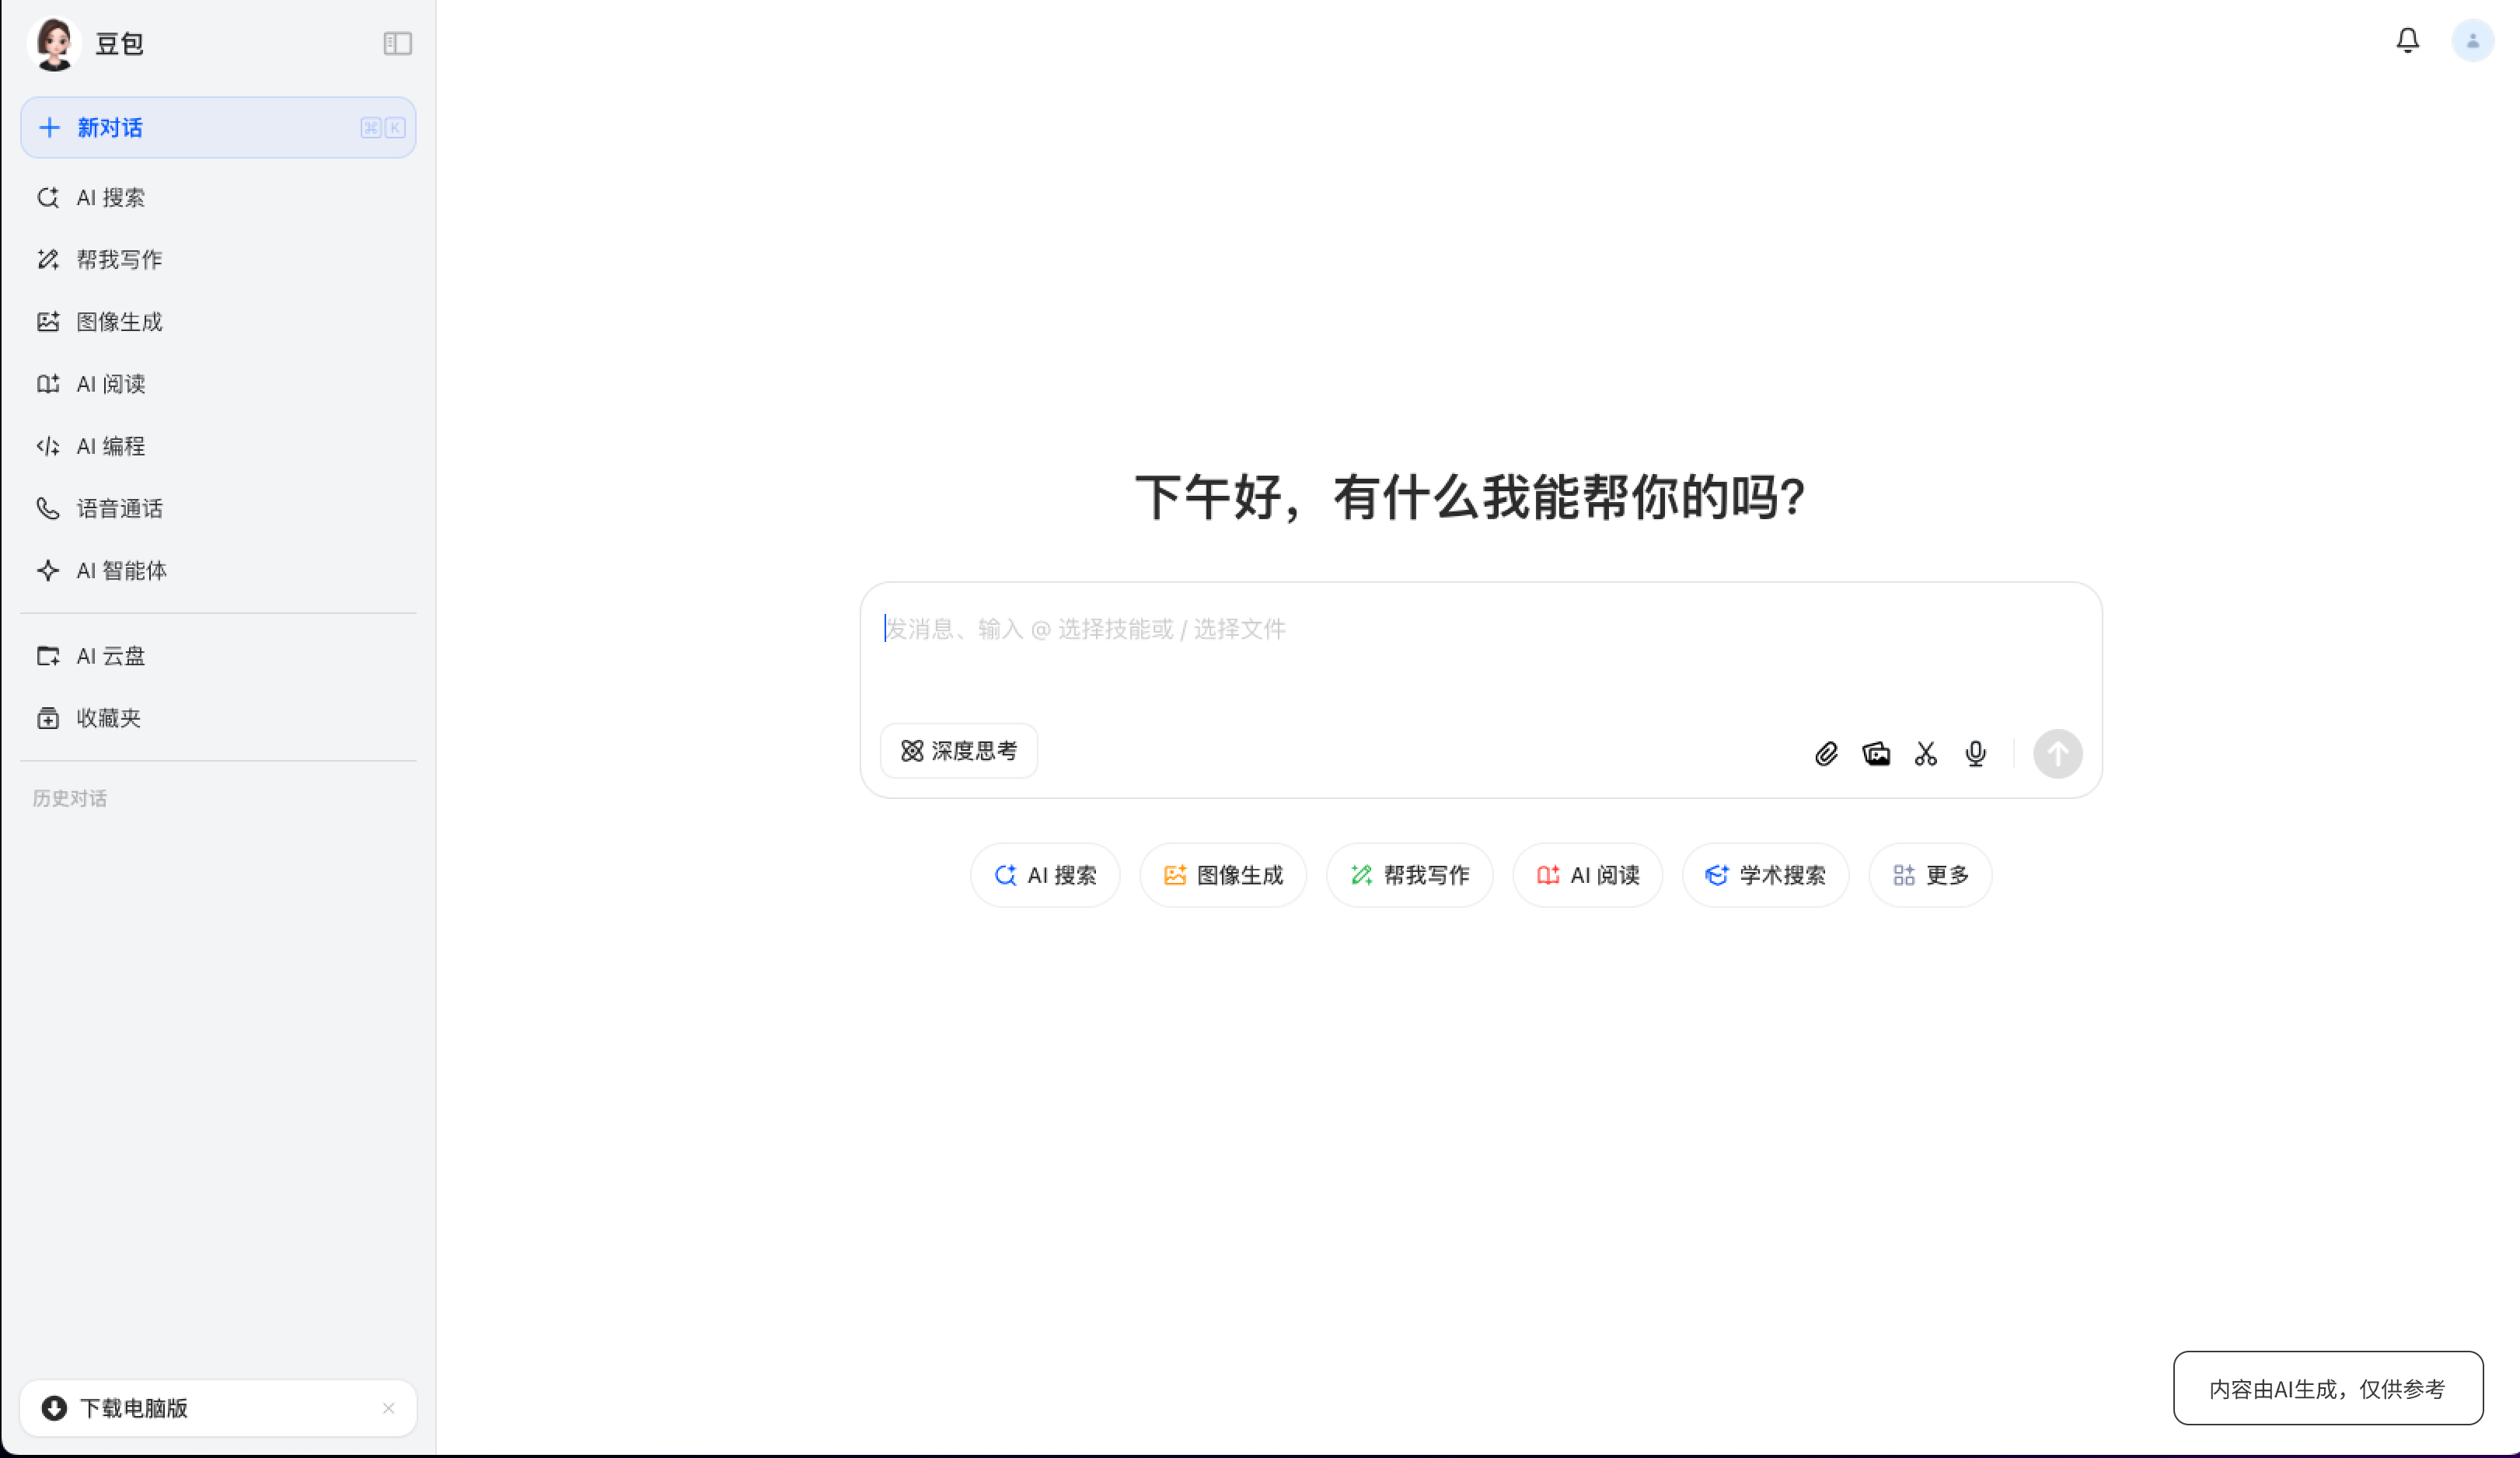Click the paperclip attach file icon
The width and height of the screenshot is (2520, 1458).
coord(1826,753)
